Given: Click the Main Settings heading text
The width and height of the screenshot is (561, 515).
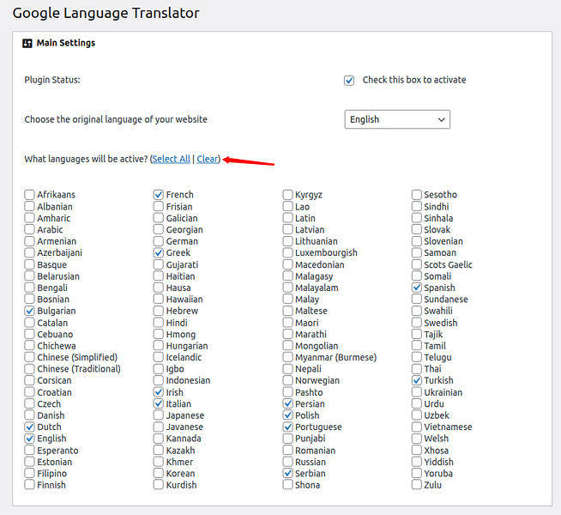Looking at the screenshot, I should pyautogui.click(x=66, y=43).
